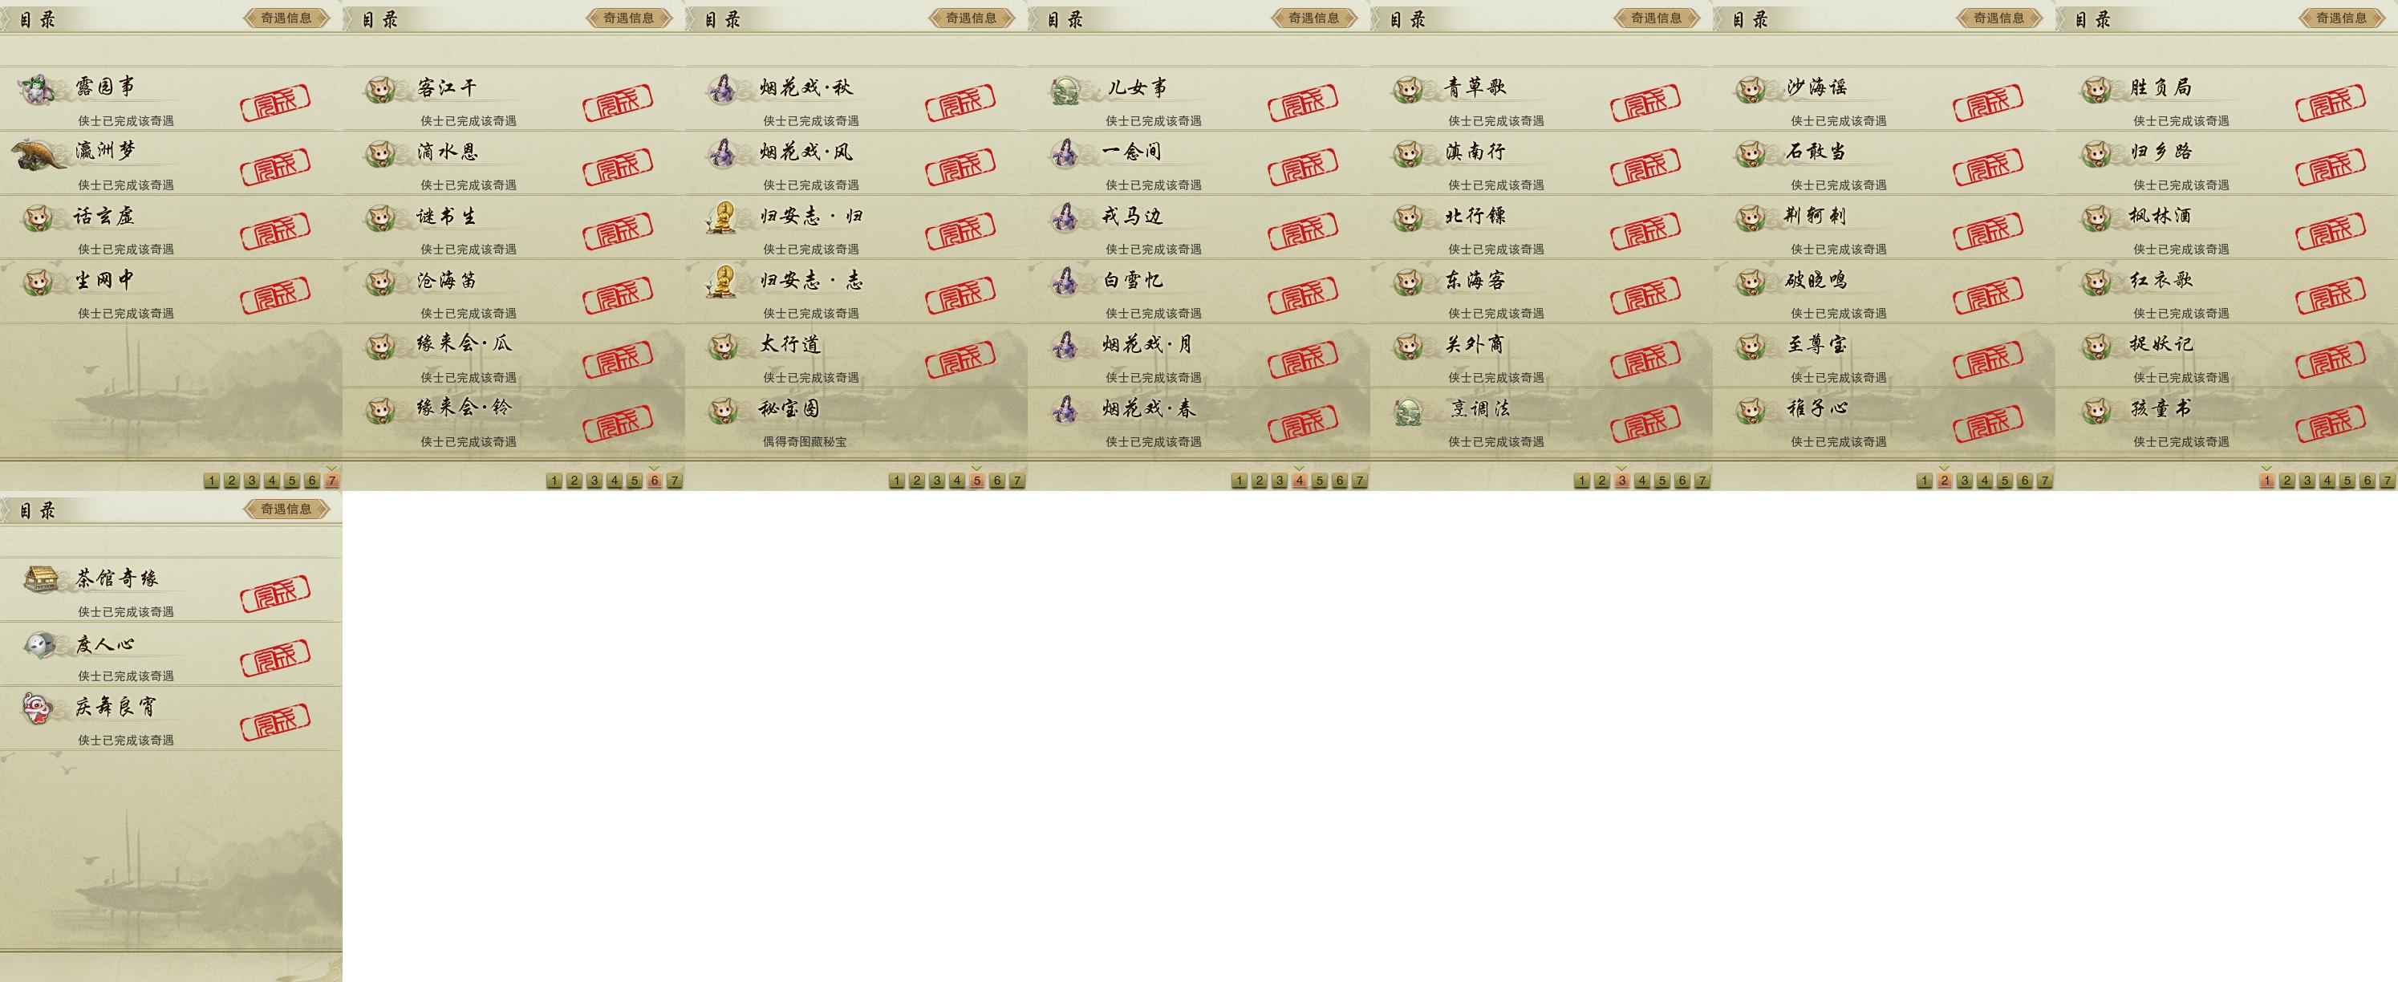Screen dimensions: 2398x982
Task: Click the white mask icon beside 度人心
Action: 40,644
